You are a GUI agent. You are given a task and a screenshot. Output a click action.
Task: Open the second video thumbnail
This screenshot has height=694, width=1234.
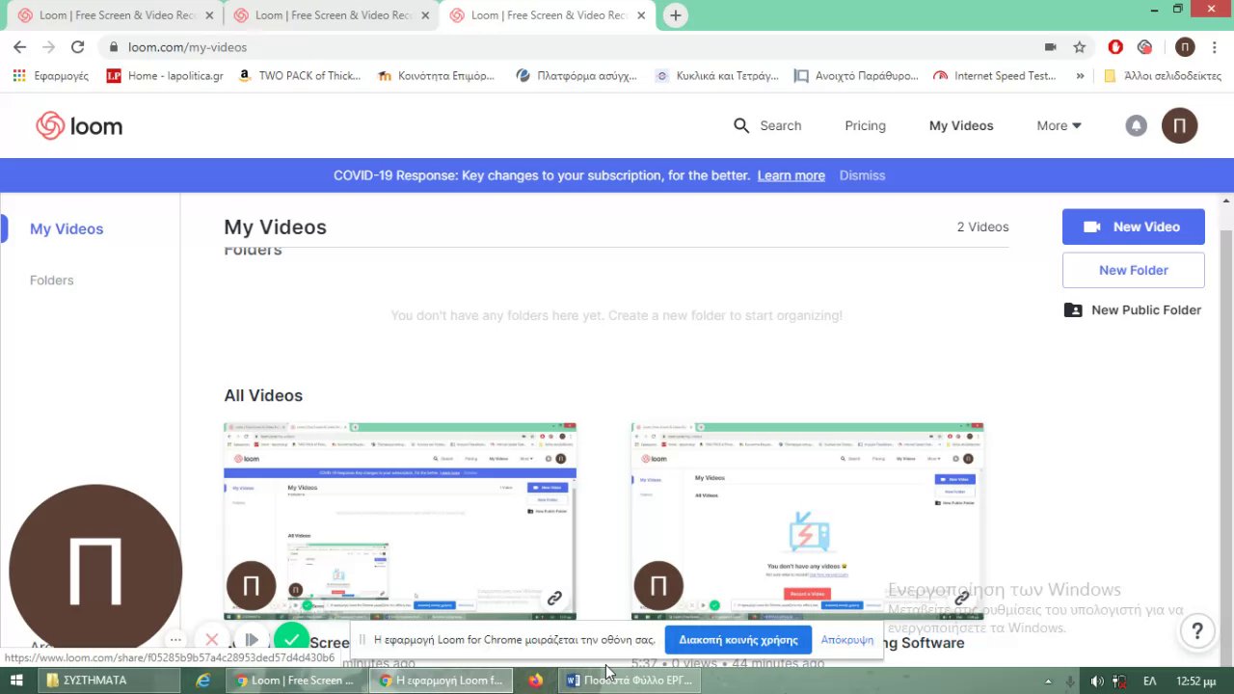coord(807,520)
